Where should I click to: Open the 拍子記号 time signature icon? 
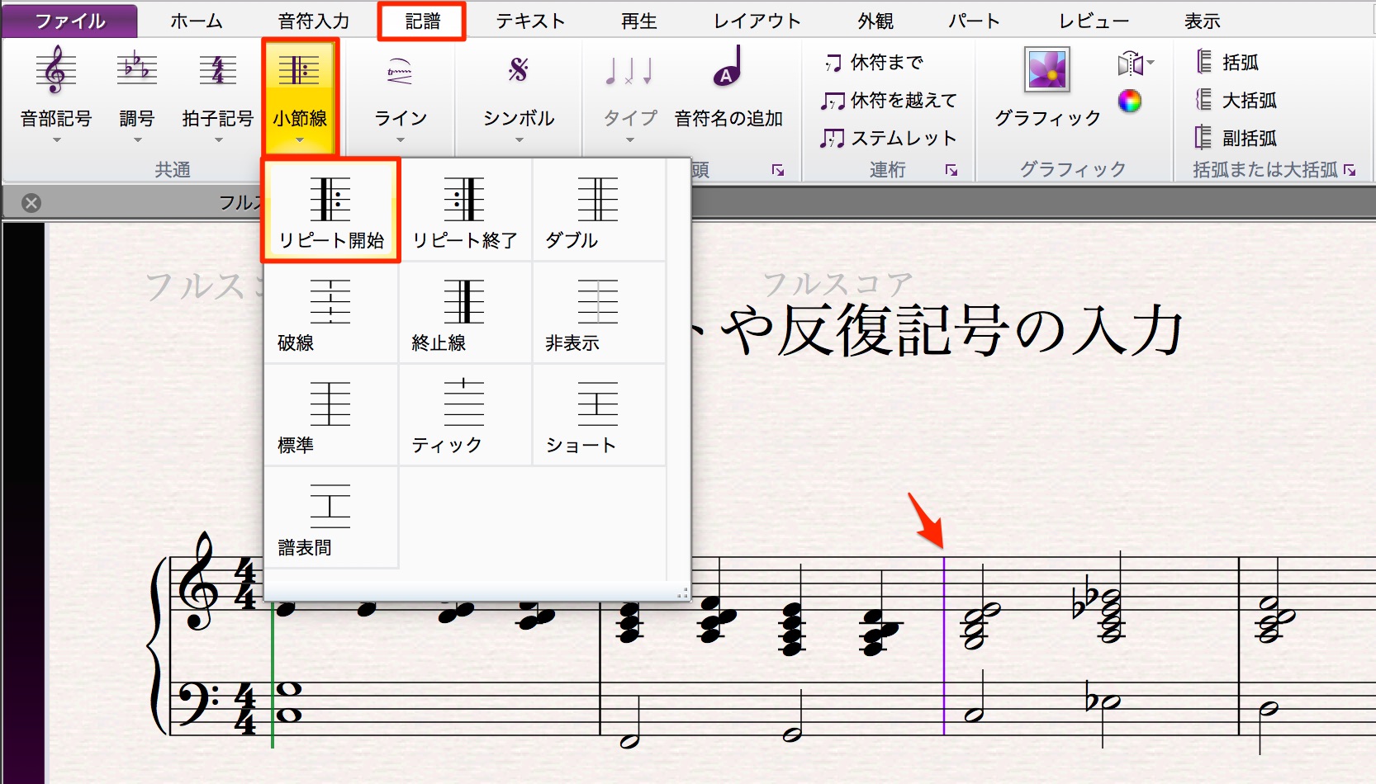tap(217, 70)
